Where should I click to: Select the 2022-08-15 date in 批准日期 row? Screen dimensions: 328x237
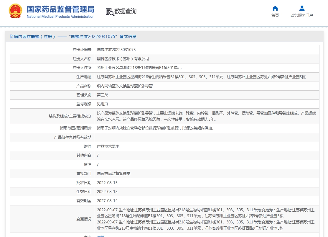point(107,183)
